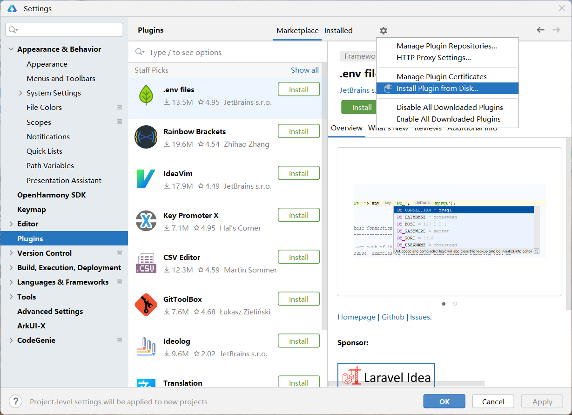Install the Rainbow Brackets plugin
This screenshot has height=415, width=572.
pos(298,131)
